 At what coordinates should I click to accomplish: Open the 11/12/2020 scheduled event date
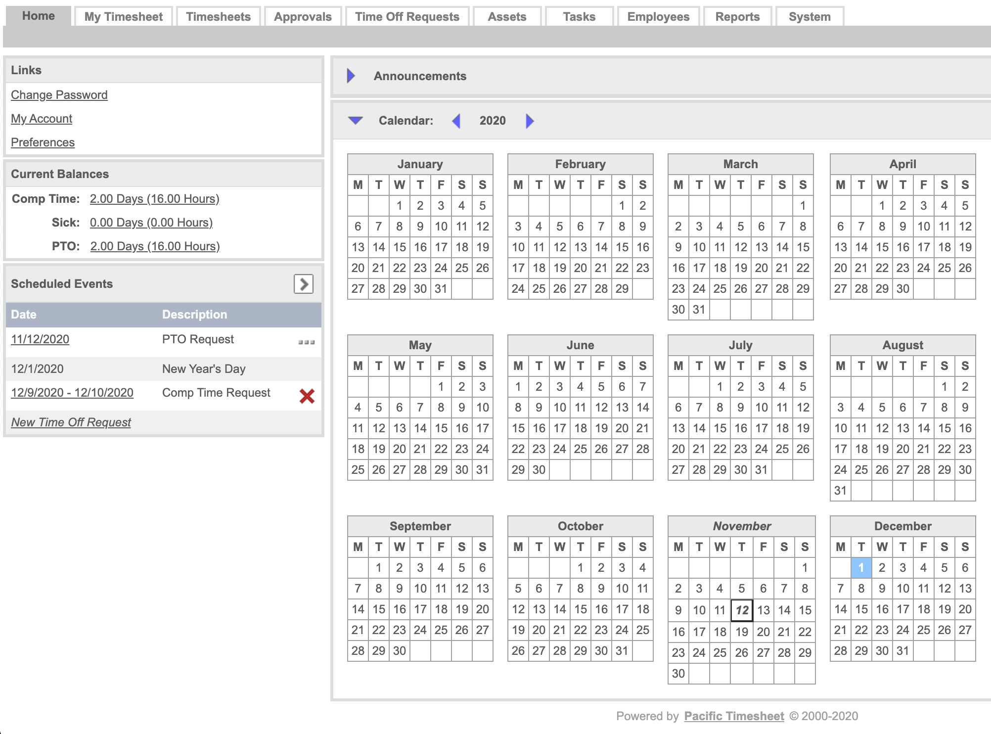40,339
